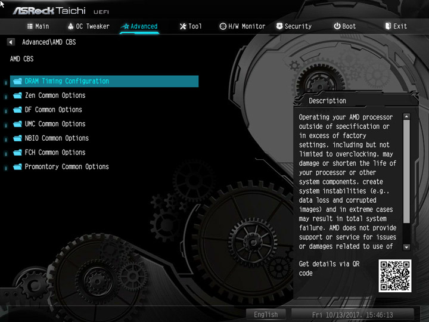Click the DF Common Options folder icon
Image resolution: width=429 pixels, height=322 pixels.
point(17,110)
